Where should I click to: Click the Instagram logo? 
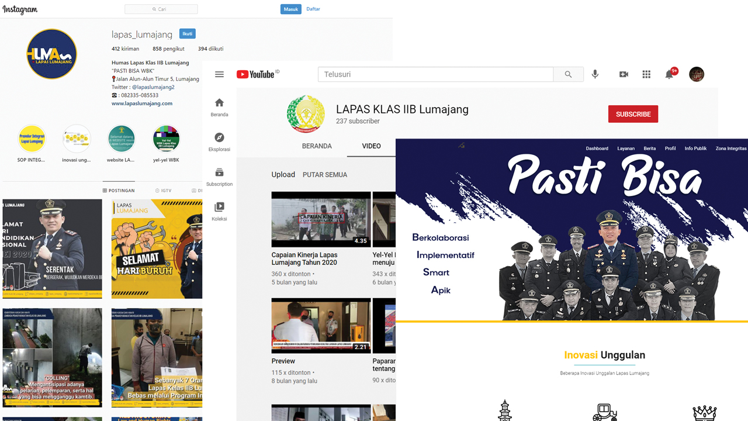point(20,9)
